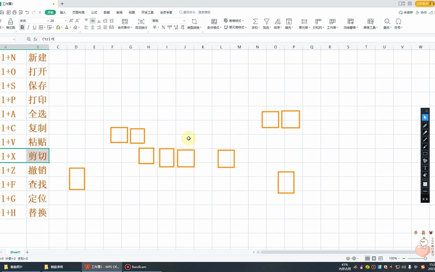Select the cursor arrow tool in drawing toolbar
Viewport: 435px width, 272px height.
pyautogui.click(x=425, y=117)
